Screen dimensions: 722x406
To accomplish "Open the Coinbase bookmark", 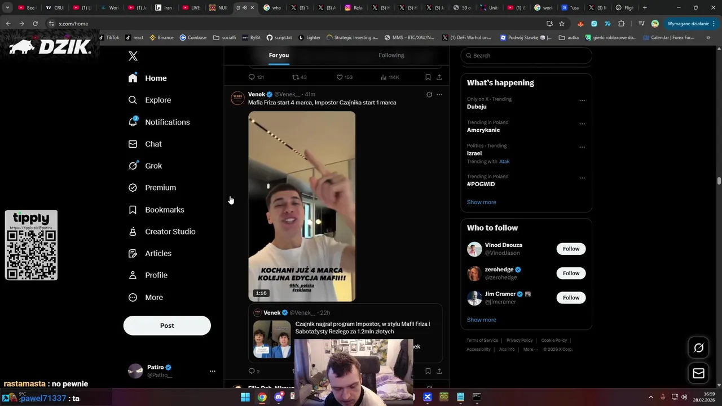I will [x=193, y=38].
